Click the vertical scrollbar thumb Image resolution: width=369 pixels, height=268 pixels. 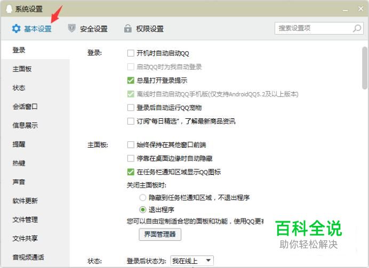pos(365,68)
